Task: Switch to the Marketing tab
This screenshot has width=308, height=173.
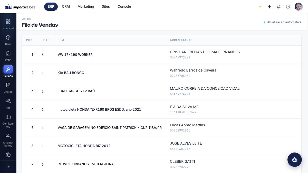Action: 86,7
